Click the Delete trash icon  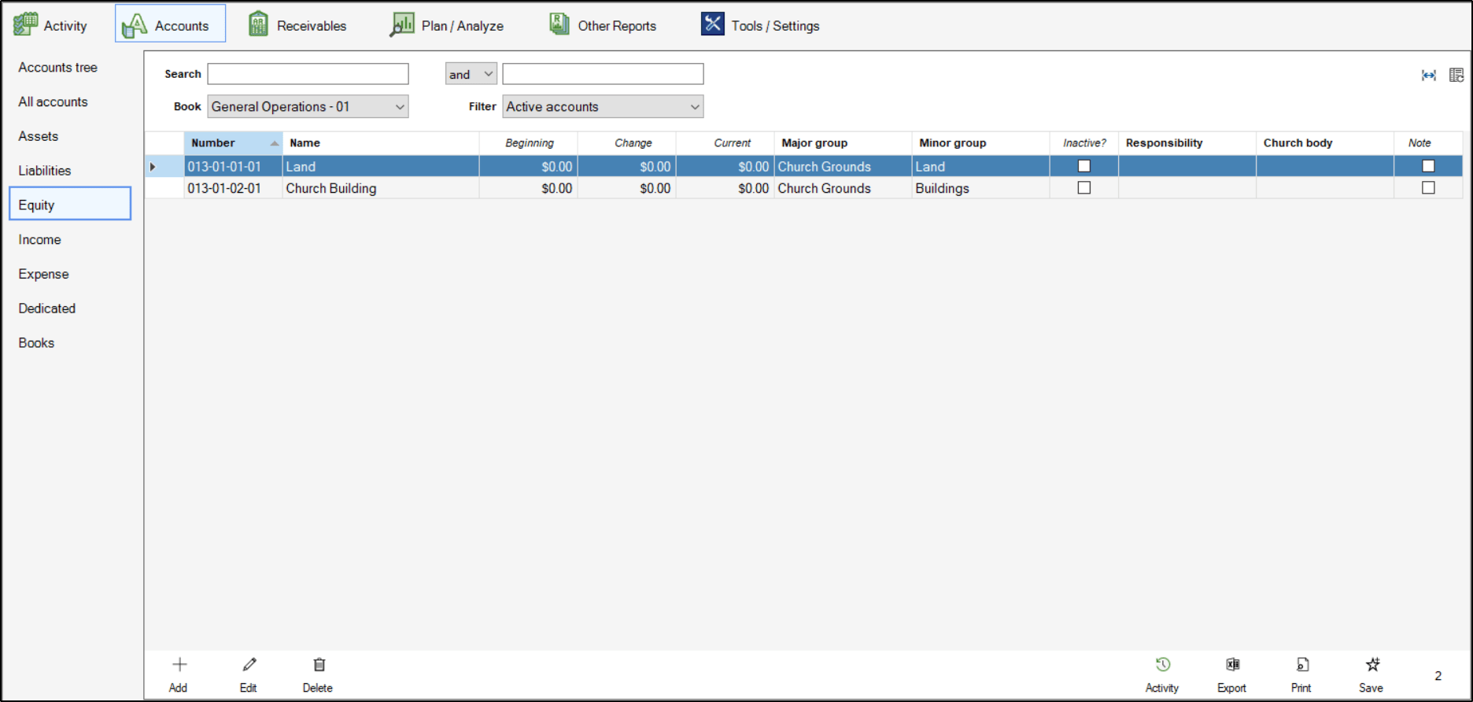[319, 665]
